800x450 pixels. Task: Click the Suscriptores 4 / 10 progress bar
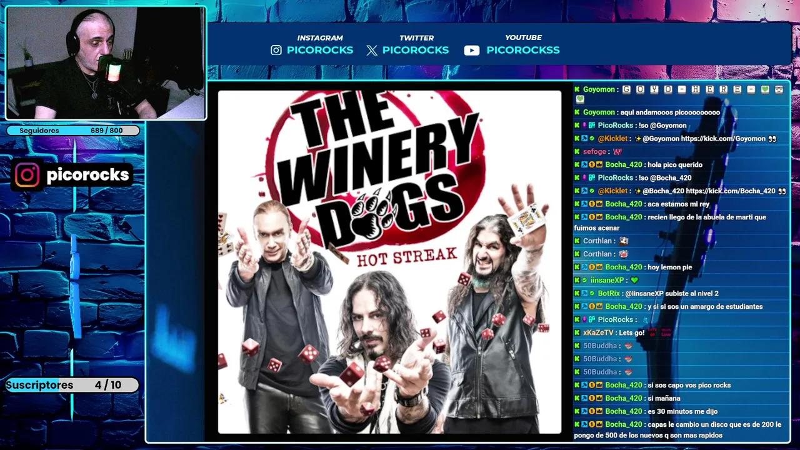point(72,385)
